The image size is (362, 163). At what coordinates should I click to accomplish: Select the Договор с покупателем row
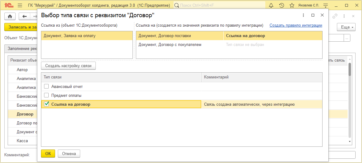point(170,45)
